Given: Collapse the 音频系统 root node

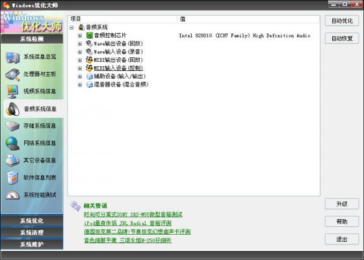Looking at the screenshot, I should point(71,27).
